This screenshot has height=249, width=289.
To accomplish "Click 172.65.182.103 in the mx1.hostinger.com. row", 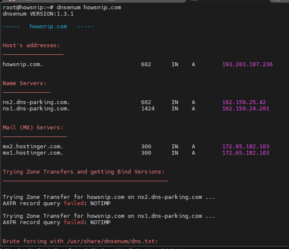I will [x=246, y=153].
